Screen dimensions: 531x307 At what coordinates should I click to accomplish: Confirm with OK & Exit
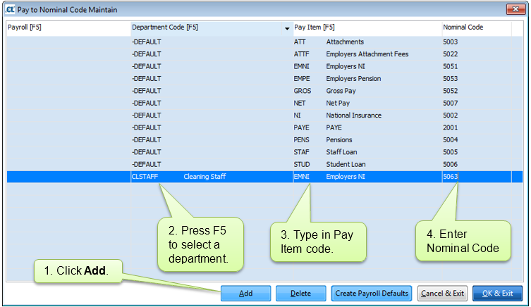point(497,293)
